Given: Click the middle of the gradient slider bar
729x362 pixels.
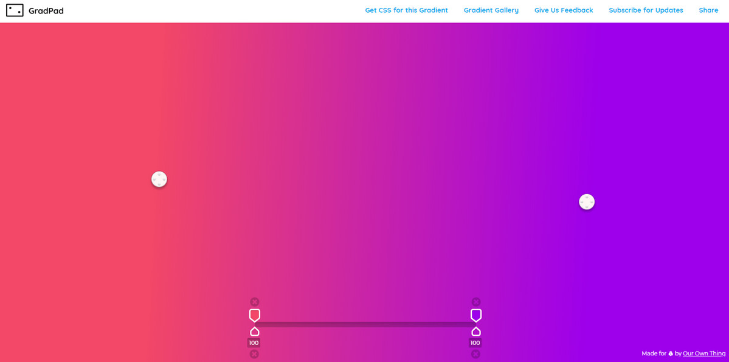Looking at the screenshot, I should [x=365, y=324].
